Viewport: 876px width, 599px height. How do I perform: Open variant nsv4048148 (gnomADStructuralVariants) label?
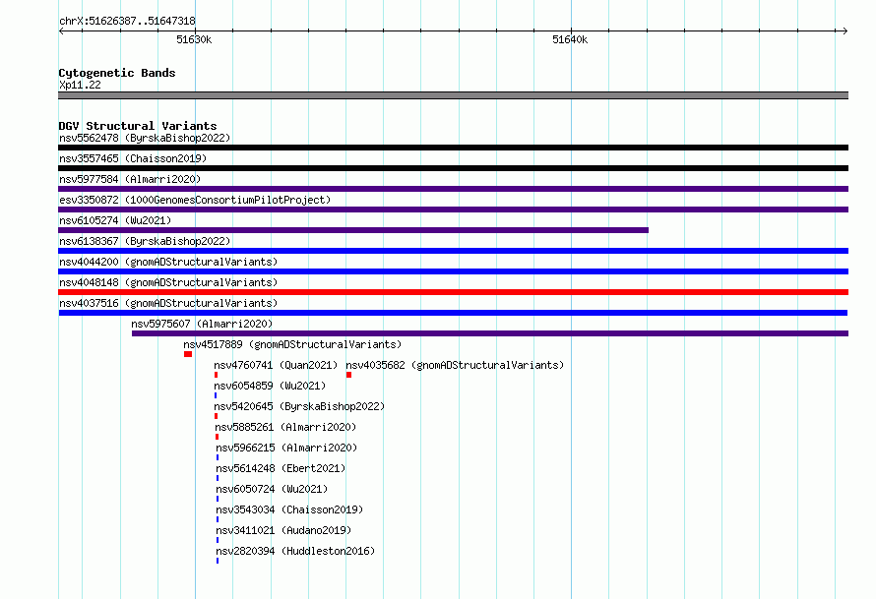168,282
